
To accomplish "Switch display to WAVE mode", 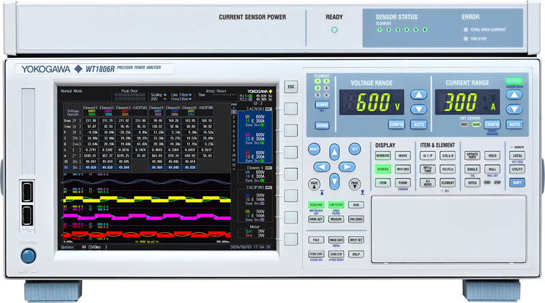I will 402,156.
